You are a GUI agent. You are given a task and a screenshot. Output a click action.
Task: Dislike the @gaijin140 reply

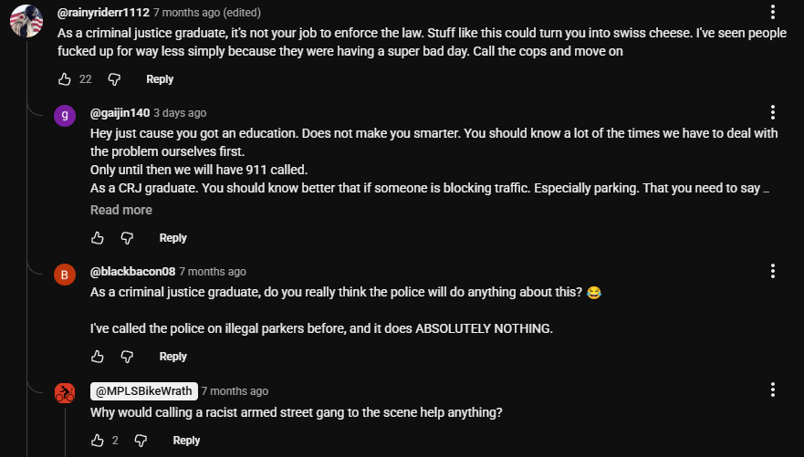pos(128,238)
